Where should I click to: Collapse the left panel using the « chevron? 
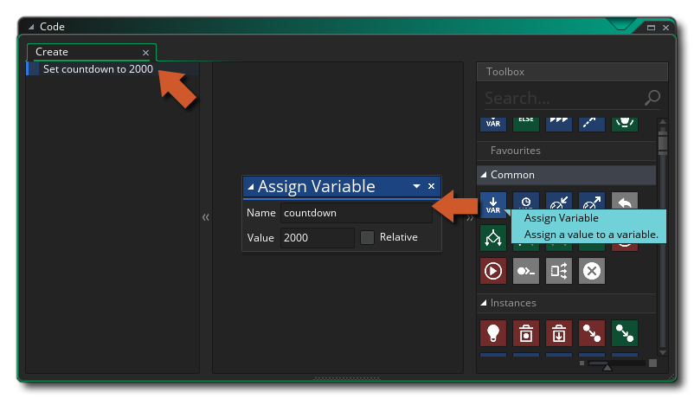pos(206,217)
